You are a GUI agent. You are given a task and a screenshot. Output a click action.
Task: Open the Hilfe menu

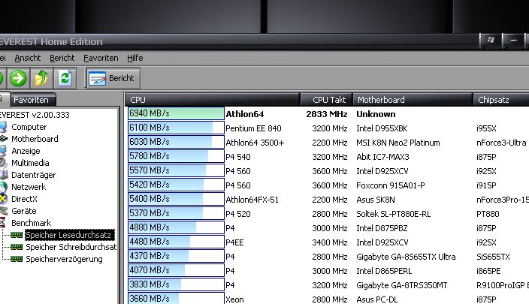coord(135,58)
